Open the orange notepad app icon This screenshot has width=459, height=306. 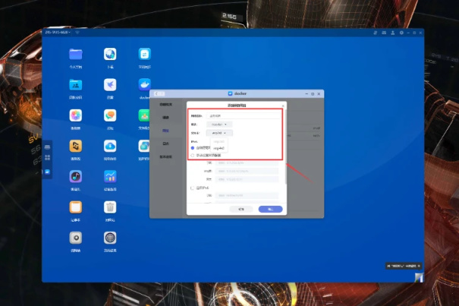76,207
